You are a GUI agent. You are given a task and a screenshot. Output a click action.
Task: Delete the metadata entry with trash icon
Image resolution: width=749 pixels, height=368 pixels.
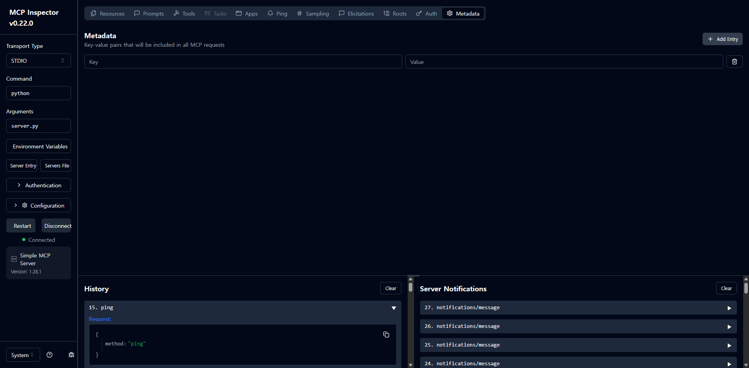735,62
